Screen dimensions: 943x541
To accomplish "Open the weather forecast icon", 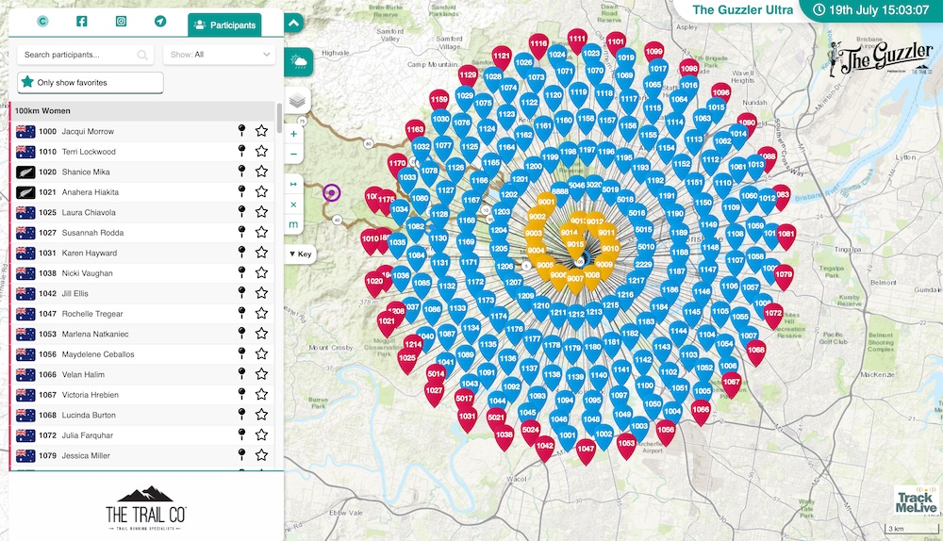I will tap(299, 63).
